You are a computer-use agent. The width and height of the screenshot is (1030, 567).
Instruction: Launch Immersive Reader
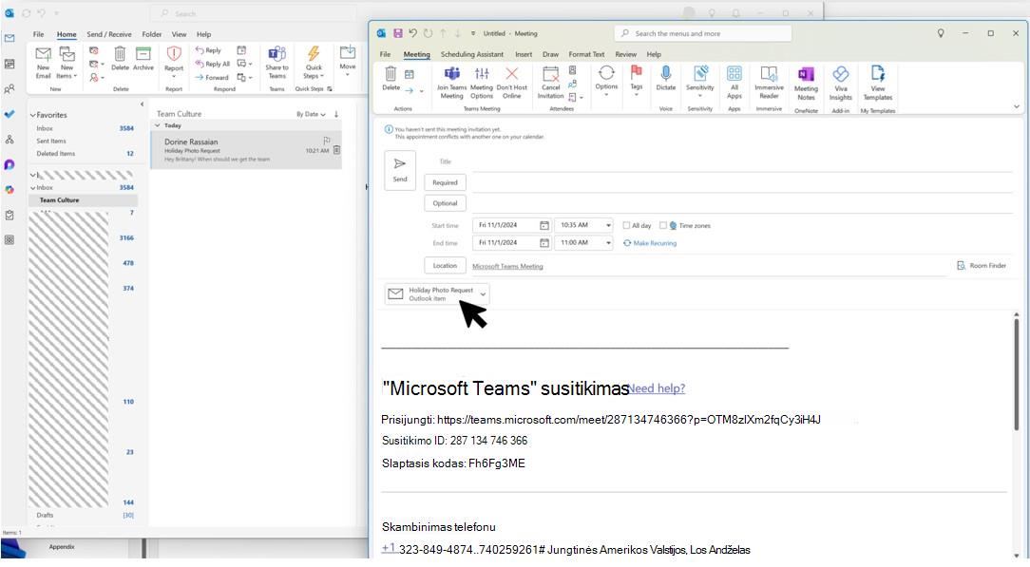pos(770,83)
